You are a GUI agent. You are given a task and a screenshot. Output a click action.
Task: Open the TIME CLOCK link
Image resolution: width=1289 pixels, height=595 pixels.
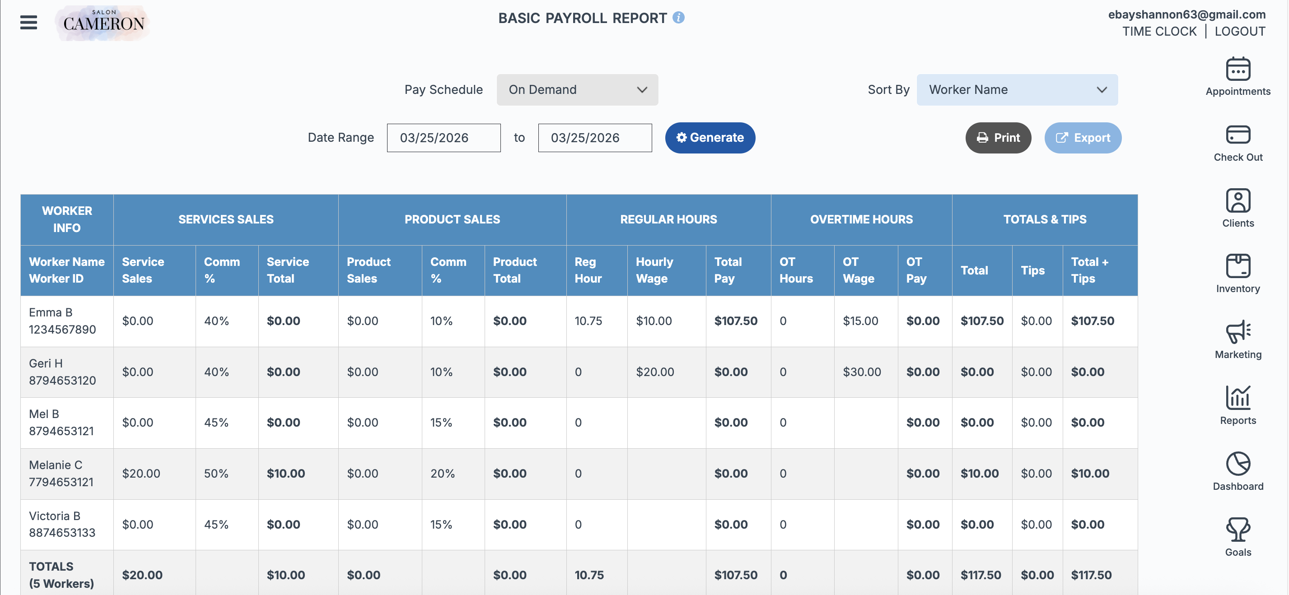[1159, 32]
